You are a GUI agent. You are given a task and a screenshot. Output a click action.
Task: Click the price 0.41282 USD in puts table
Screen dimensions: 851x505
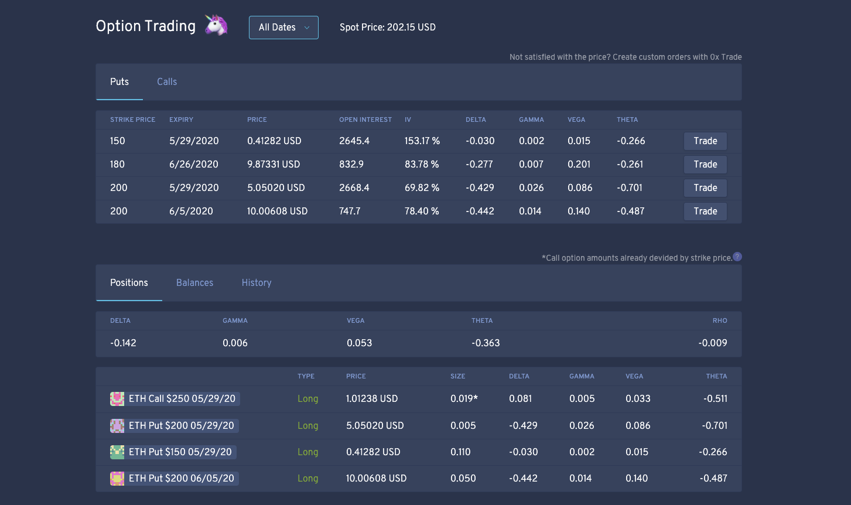pyautogui.click(x=274, y=141)
